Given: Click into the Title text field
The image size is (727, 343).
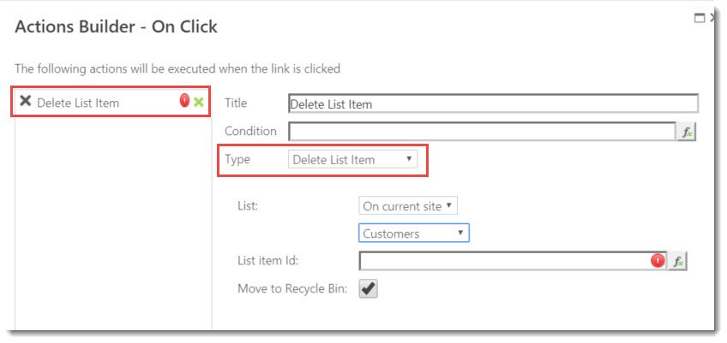Looking at the screenshot, I should (493, 103).
